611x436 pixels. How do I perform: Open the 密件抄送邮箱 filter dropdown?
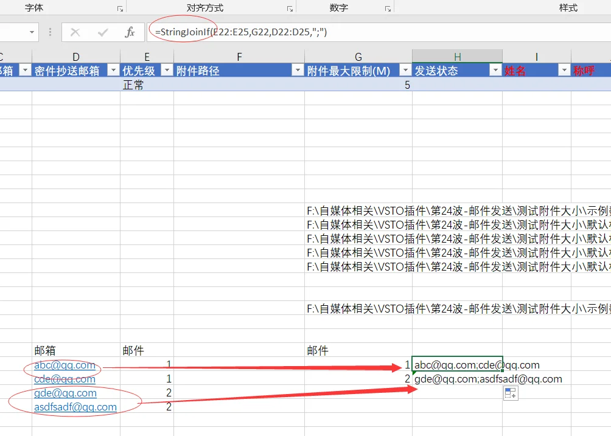coord(113,70)
